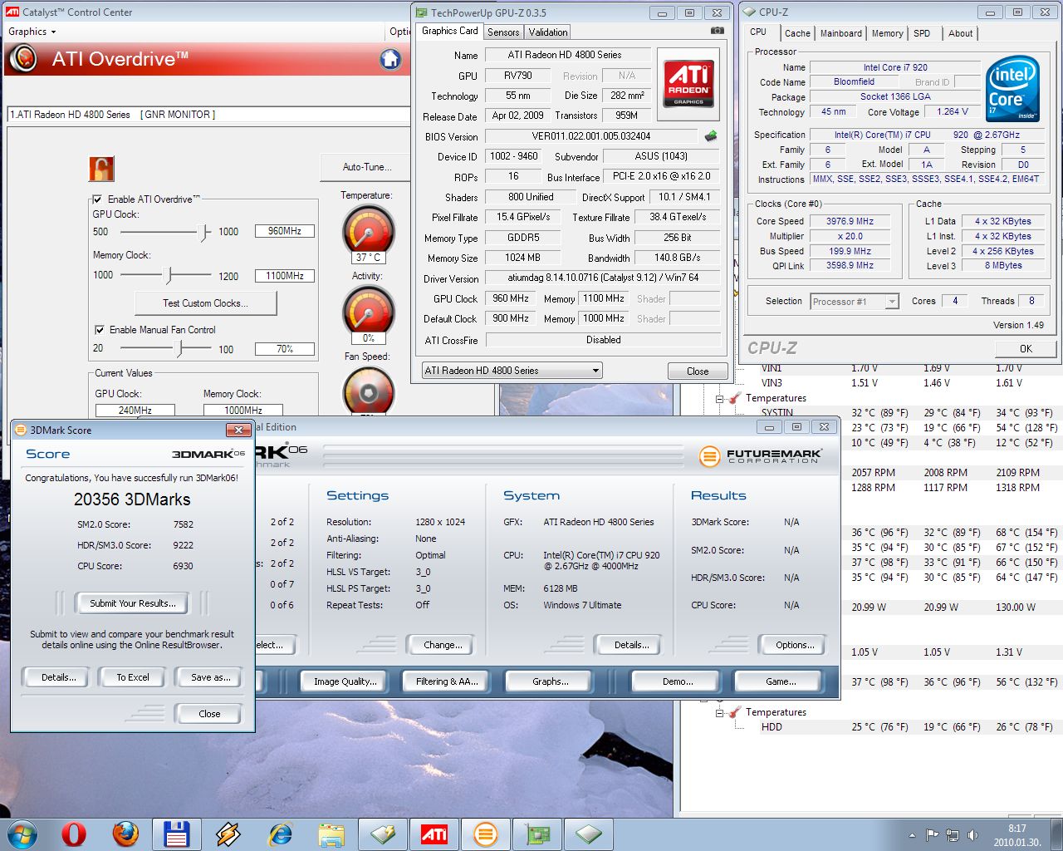The image size is (1063, 851).
Task: Open the display selector 1.ATI Radeon HD 4800
Action: 208,115
